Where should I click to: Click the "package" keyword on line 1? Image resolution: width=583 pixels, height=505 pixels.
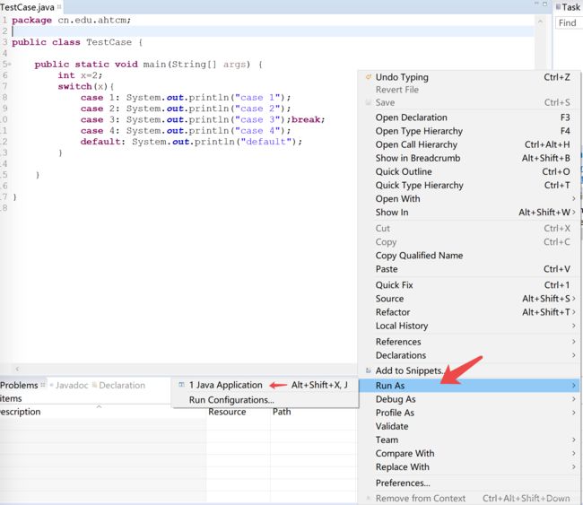(31, 20)
